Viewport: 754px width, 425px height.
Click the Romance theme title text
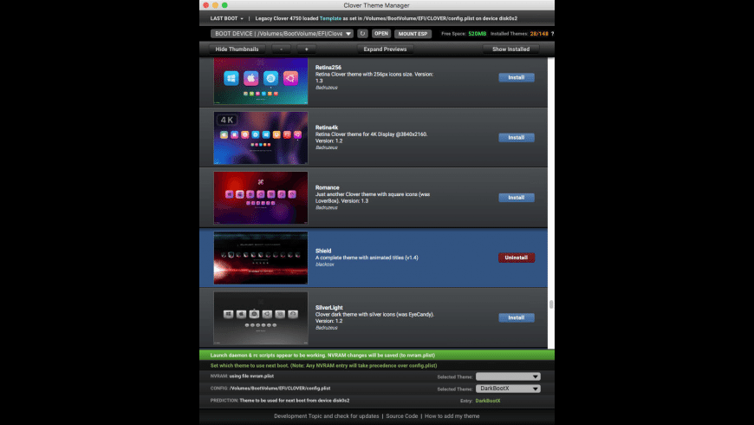[x=327, y=187]
